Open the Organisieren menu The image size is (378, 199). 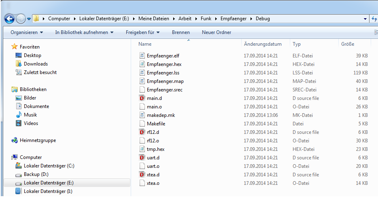[x=27, y=32]
